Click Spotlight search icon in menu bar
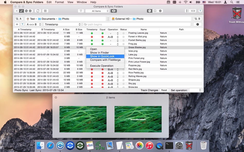This screenshot has width=244, height=152. click(x=232, y=2)
